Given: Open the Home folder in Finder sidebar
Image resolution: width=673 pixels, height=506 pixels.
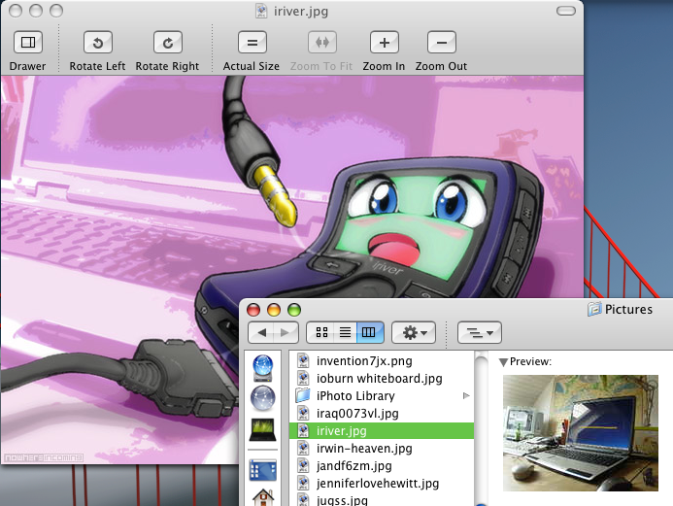Looking at the screenshot, I should point(263,498).
